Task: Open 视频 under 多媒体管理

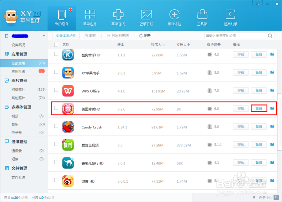Action: click(x=24, y=116)
